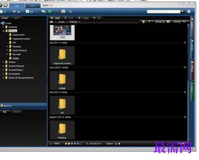Click the pink color label filter
The image size is (199, 160).
point(66,144)
